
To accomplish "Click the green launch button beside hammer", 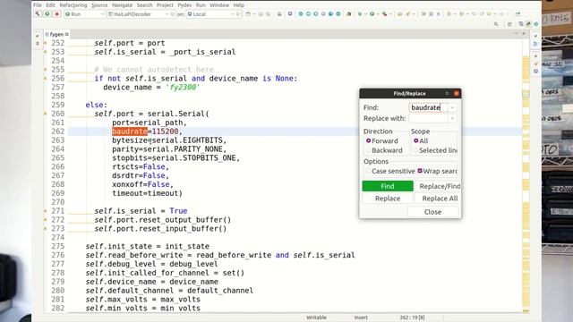I will tap(47, 14).
